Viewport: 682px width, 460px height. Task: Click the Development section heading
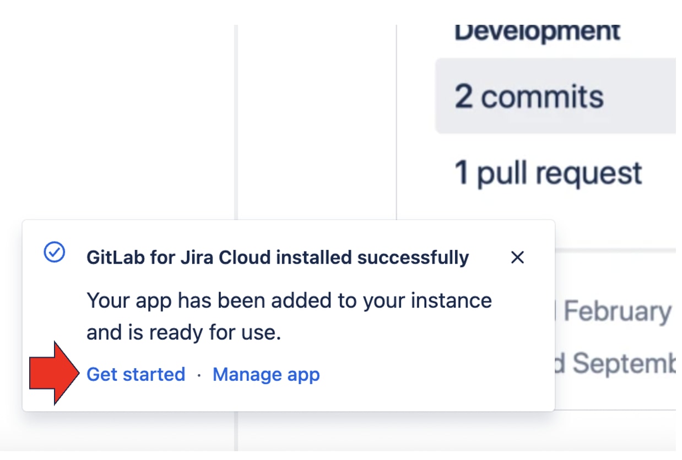[x=537, y=32]
